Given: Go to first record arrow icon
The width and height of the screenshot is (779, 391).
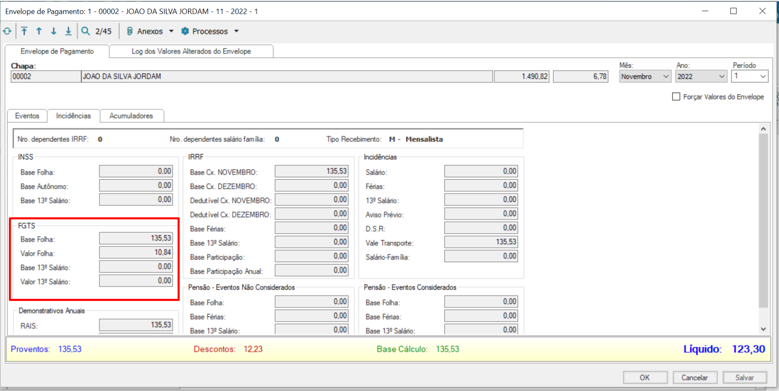Looking at the screenshot, I should tap(24, 31).
